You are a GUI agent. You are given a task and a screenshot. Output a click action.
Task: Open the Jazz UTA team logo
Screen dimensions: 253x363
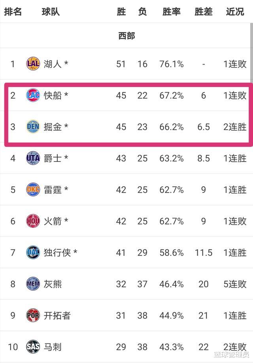click(33, 158)
